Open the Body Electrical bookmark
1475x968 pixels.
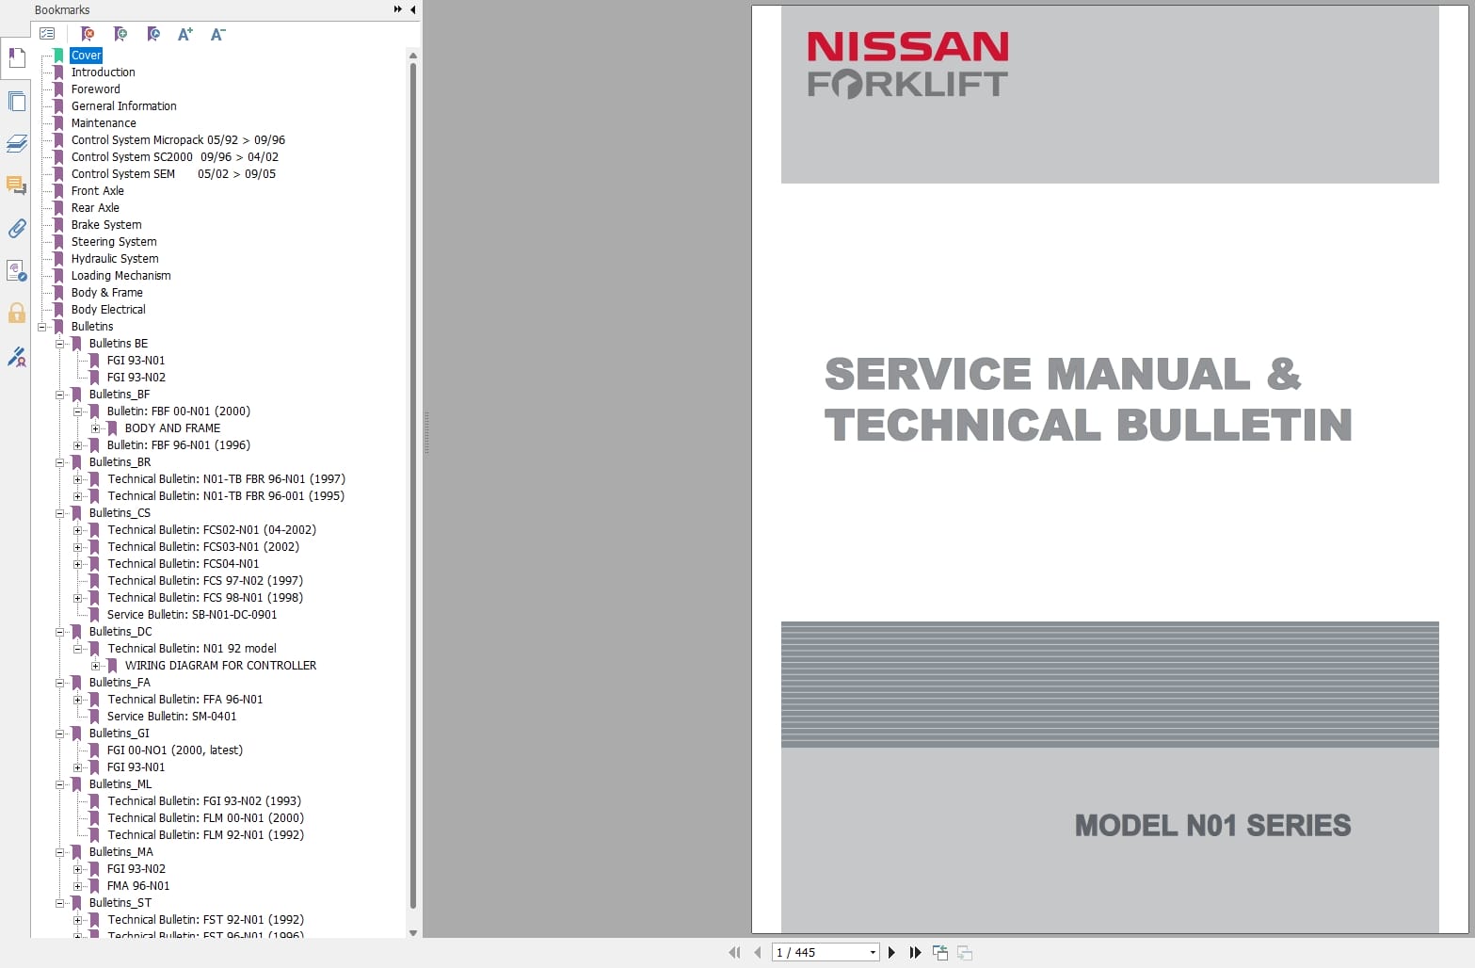click(108, 310)
